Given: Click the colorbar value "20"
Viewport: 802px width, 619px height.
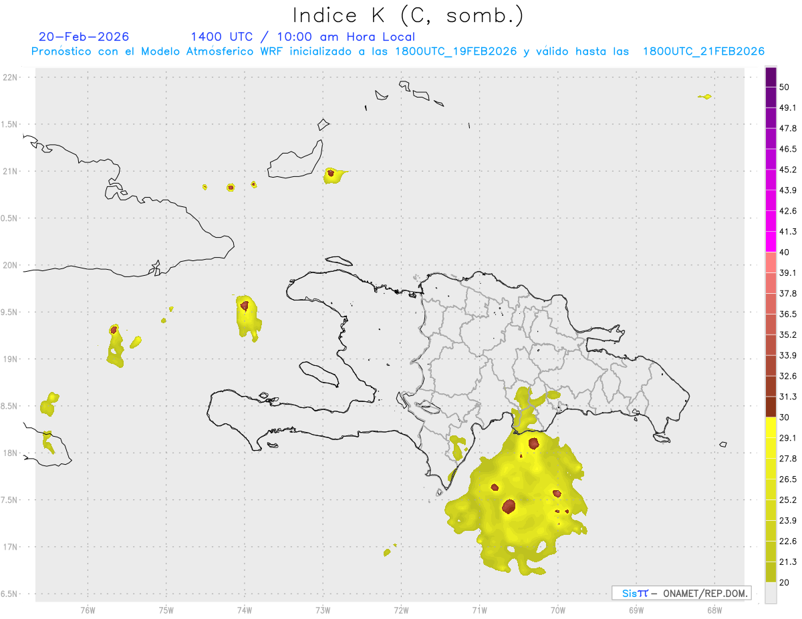Looking at the screenshot, I should 785,583.
